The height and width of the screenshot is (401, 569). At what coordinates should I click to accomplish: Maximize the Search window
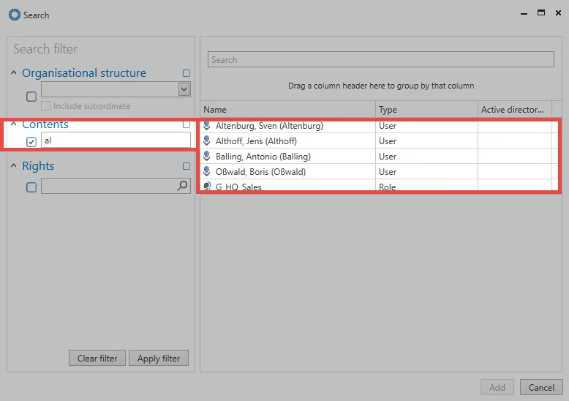541,12
